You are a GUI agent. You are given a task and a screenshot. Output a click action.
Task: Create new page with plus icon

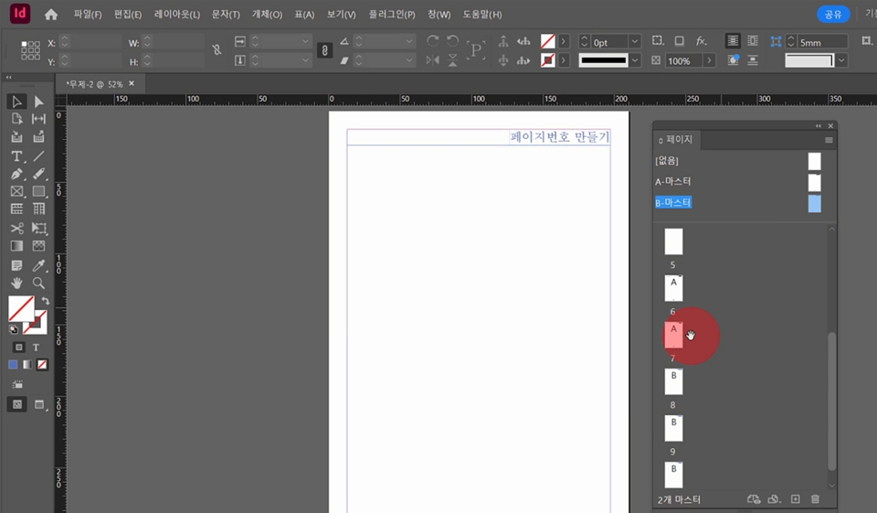pyautogui.click(x=796, y=499)
